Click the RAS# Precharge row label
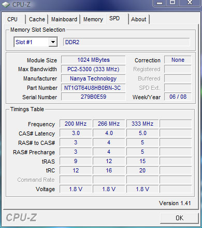 pos(34,152)
